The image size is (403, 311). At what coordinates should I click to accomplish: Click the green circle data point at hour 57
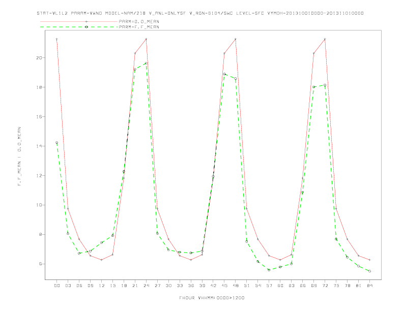(269, 270)
